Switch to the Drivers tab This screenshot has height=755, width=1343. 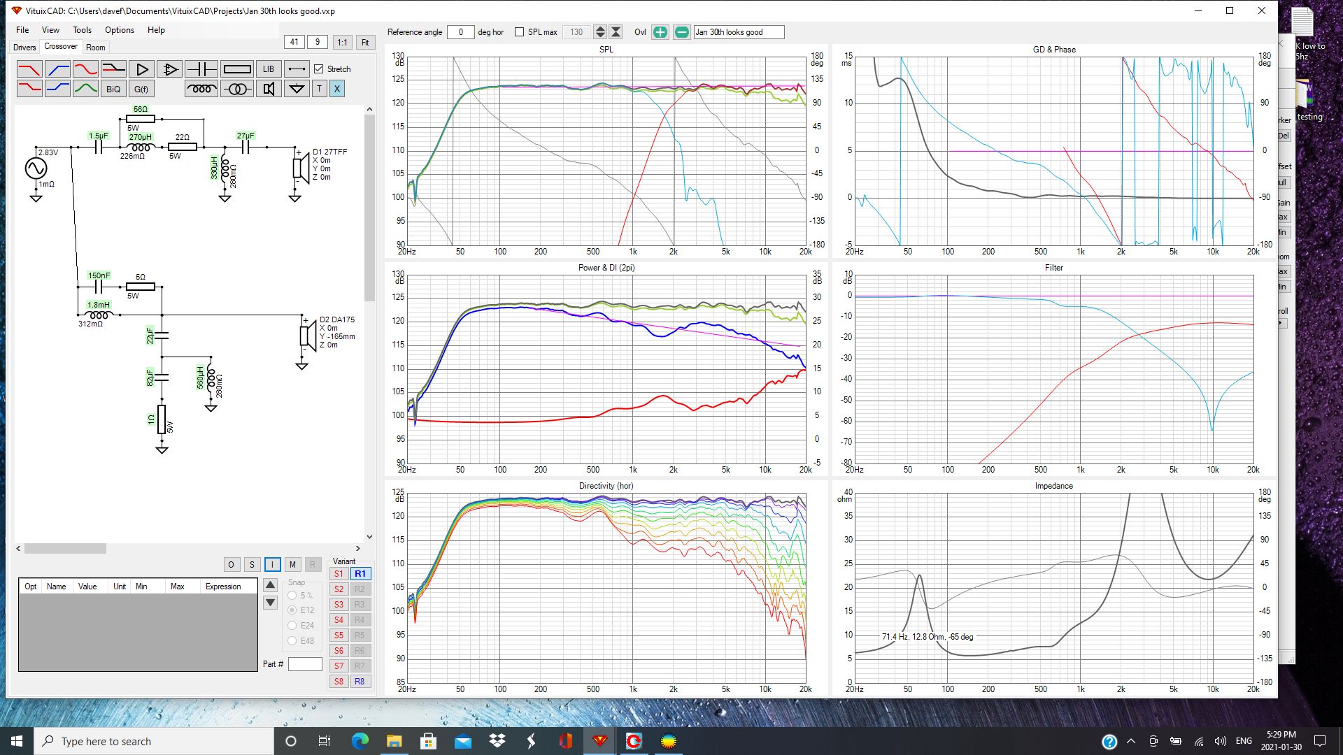click(24, 48)
